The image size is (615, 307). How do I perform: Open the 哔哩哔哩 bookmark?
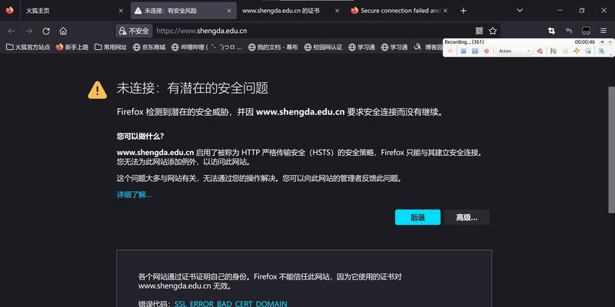pos(207,47)
